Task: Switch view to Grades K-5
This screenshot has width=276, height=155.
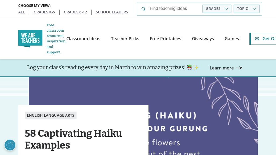Action: pyautogui.click(x=44, y=12)
